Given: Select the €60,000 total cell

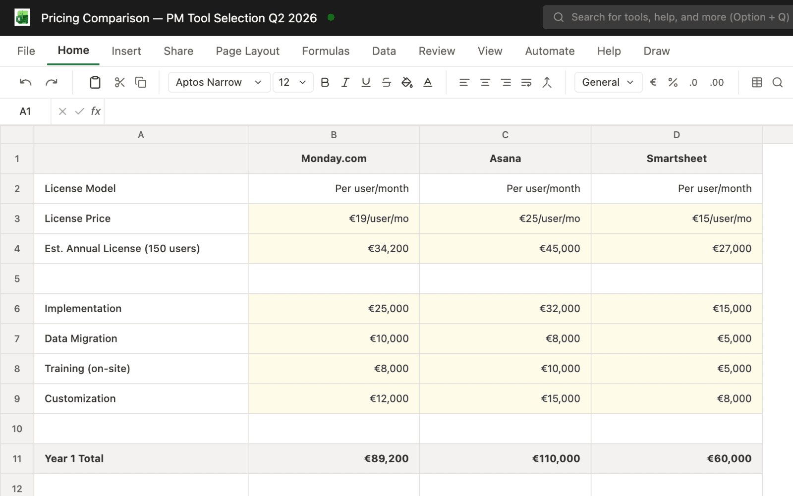Looking at the screenshot, I should [677, 459].
